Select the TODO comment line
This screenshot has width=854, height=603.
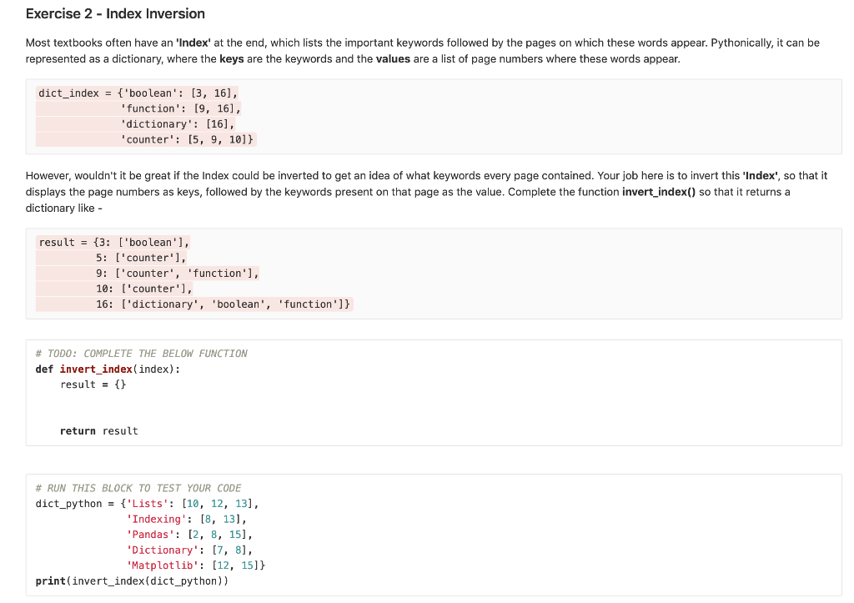[141, 353]
